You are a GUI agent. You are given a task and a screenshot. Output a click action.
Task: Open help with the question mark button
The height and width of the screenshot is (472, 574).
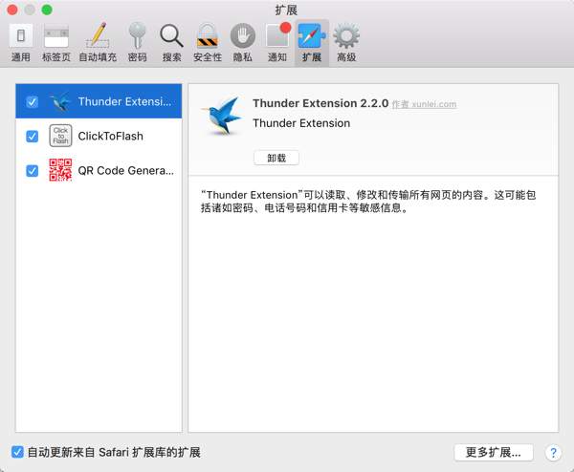pos(553,453)
